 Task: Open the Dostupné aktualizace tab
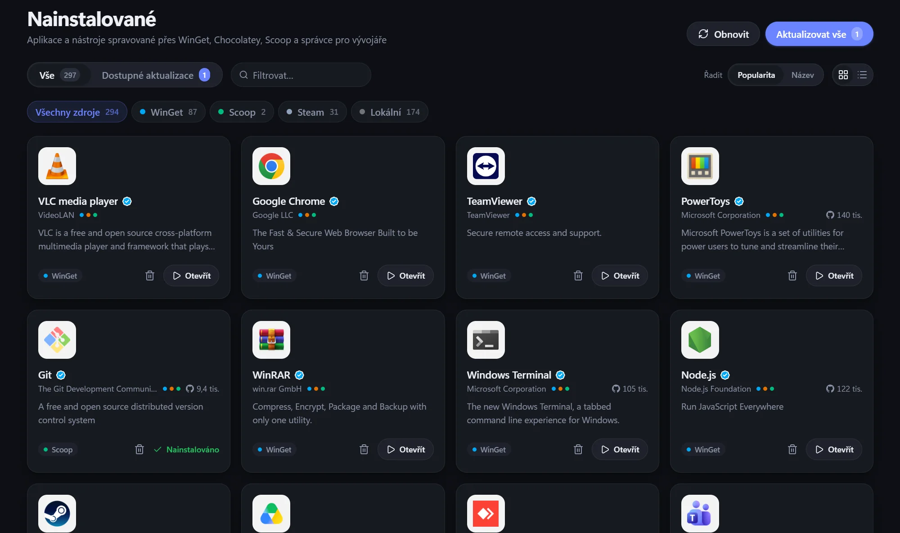pos(156,75)
